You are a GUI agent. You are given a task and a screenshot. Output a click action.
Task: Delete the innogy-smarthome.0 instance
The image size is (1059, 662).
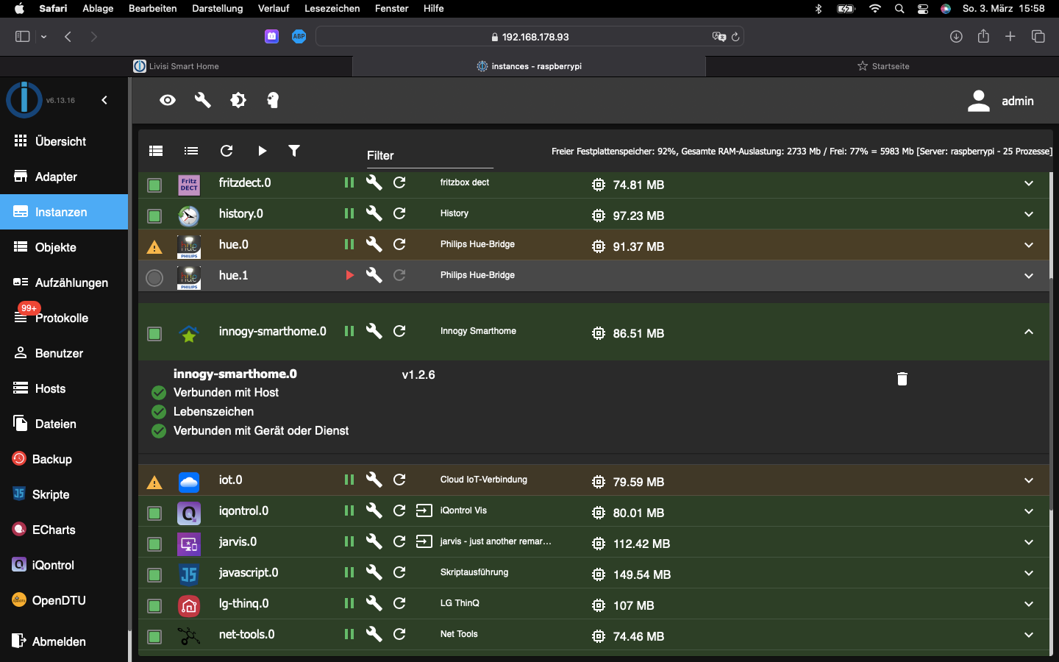point(902,379)
